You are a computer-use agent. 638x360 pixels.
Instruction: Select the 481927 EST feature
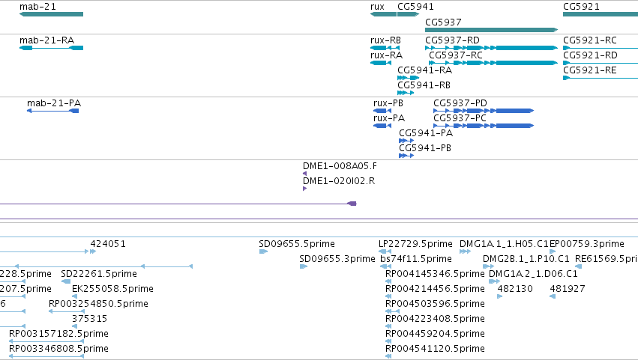click(x=553, y=296)
